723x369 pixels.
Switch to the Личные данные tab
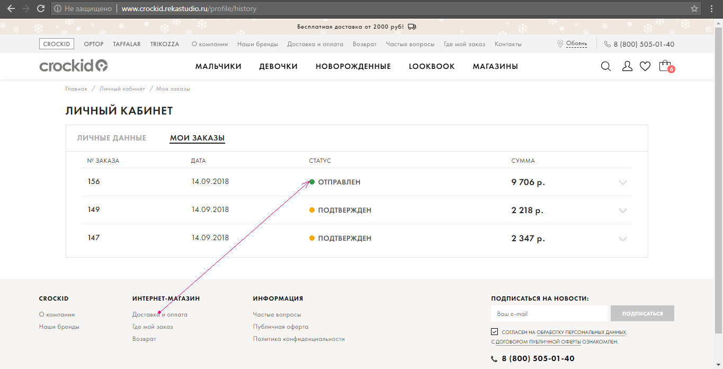point(112,138)
